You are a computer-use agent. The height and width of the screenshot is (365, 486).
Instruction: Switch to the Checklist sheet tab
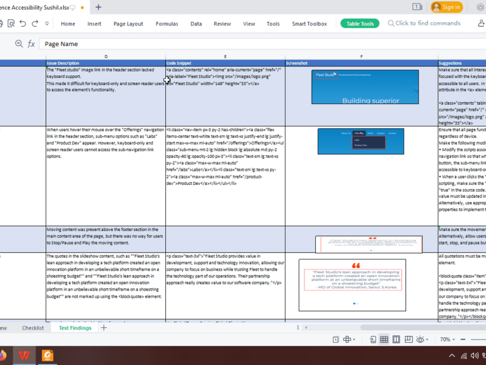coord(33,328)
